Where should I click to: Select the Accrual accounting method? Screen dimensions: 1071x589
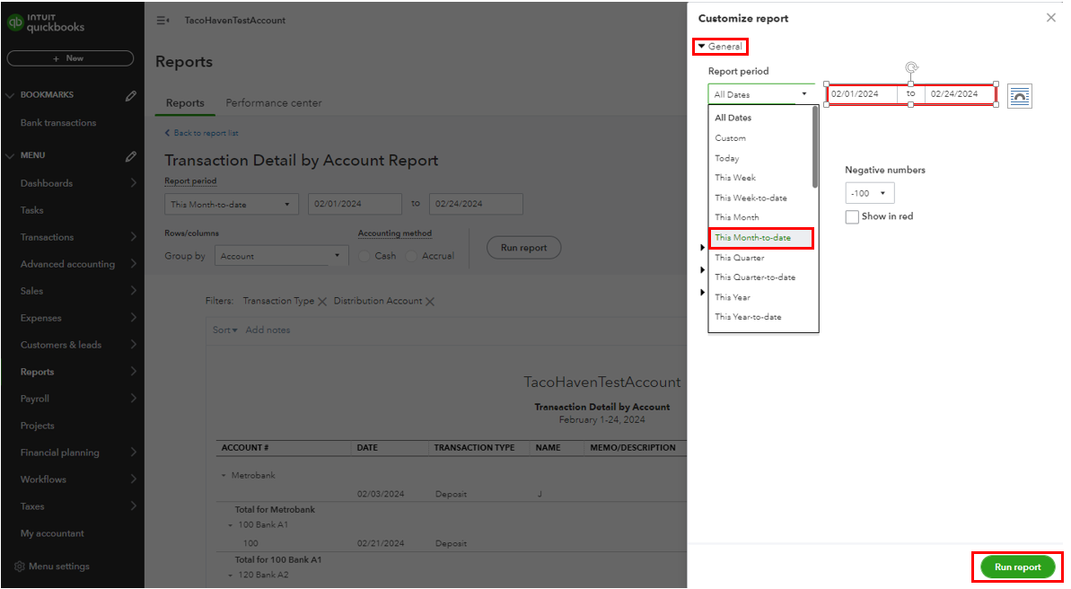(411, 256)
